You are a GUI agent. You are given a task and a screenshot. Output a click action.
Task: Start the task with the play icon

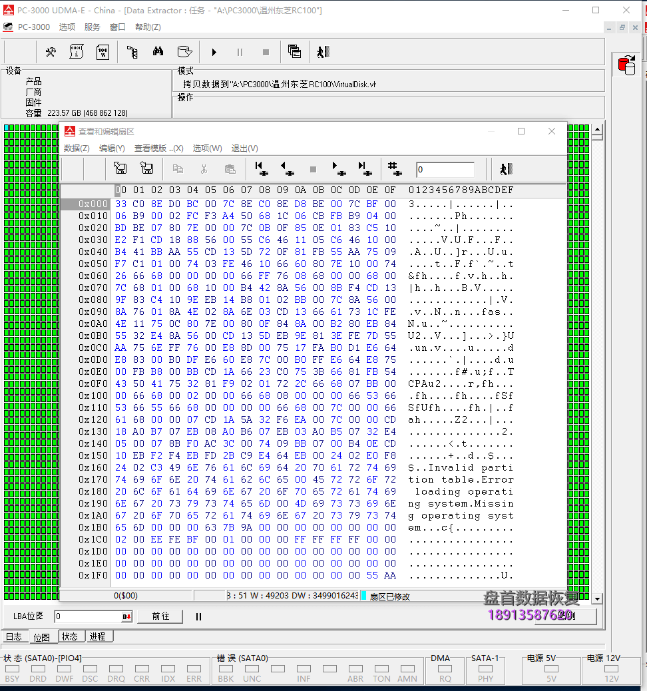(214, 52)
